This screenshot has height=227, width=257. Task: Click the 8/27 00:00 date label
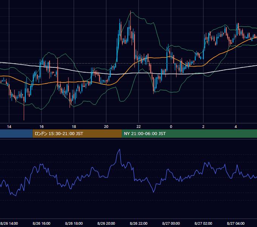171,223
